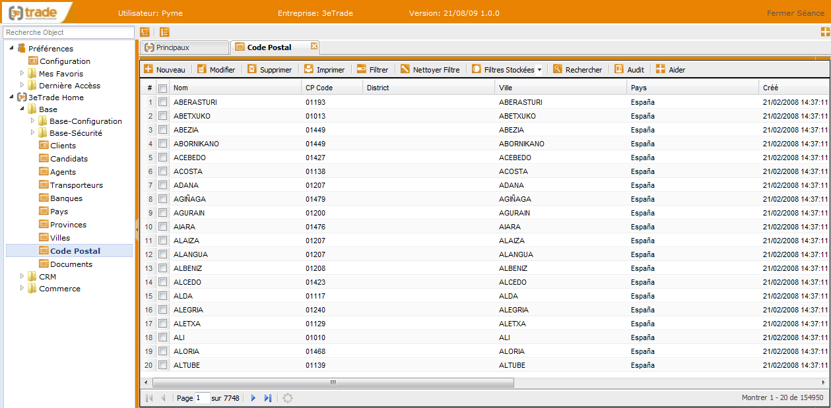Viewport: 831px width, 408px height.
Task: Click the Imprimer print icon
Action: click(x=309, y=69)
